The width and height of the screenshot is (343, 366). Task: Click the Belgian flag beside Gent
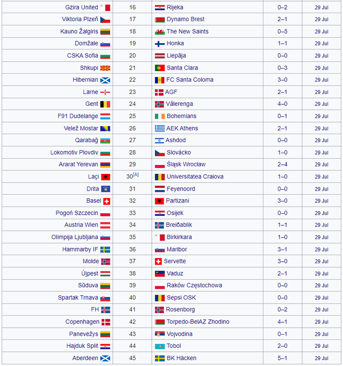tap(105, 104)
